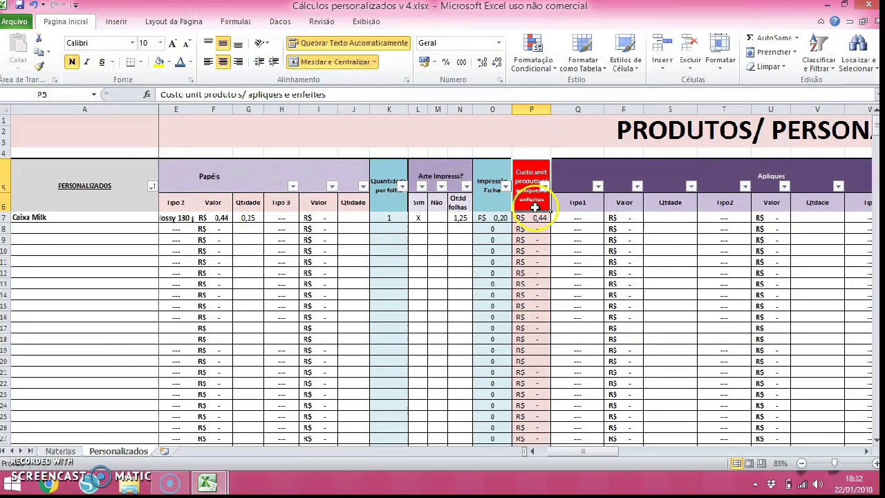Click the Copy icon in clipboard group
Image resolution: width=885 pixels, height=498 pixels.
(x=39, y=53)
